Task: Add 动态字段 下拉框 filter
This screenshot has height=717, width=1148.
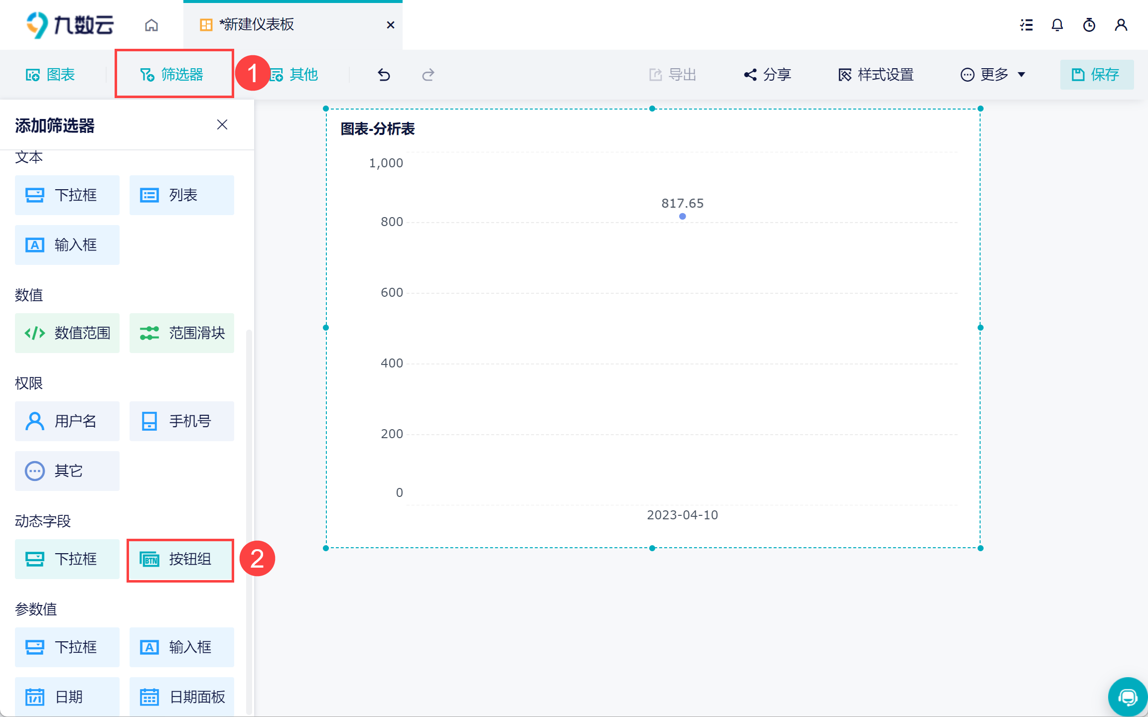Action: [x=67, y=559]
